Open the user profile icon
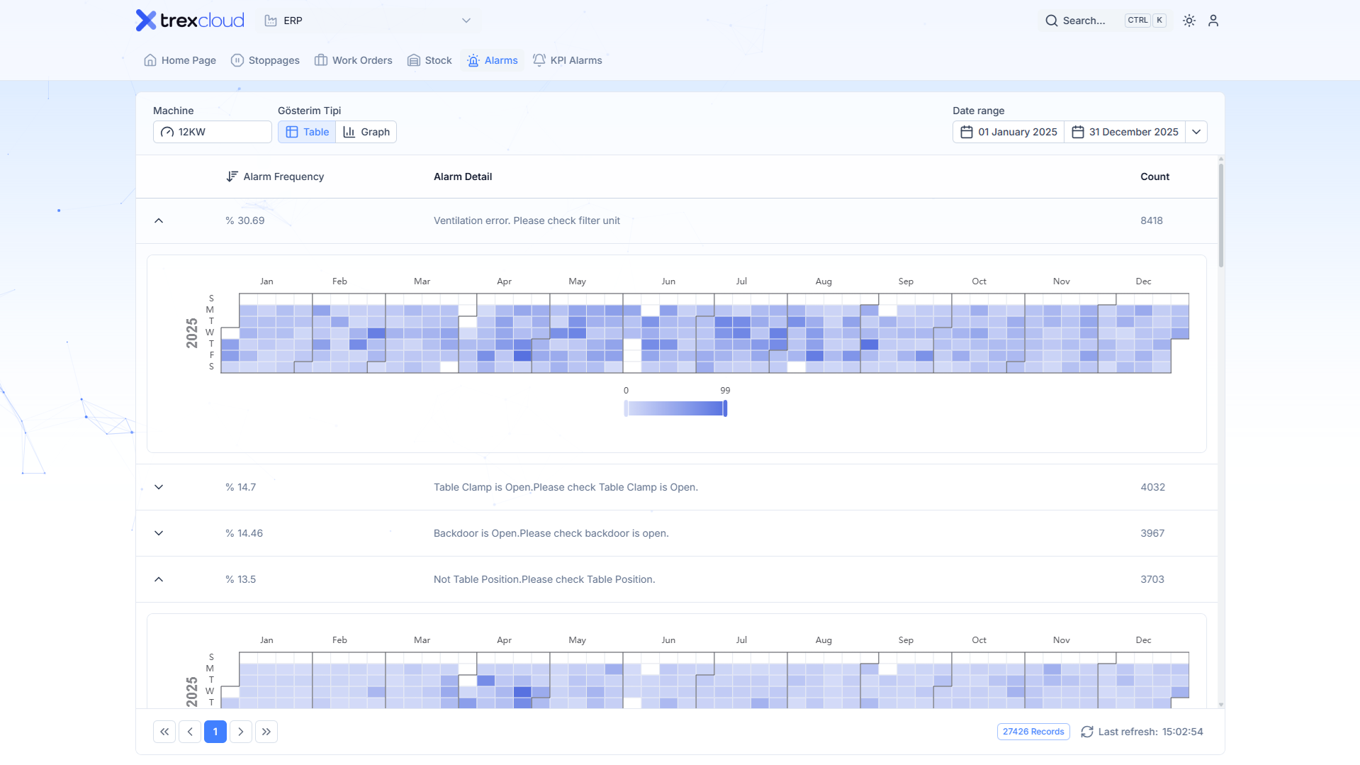 click(x=1213, y=21)
